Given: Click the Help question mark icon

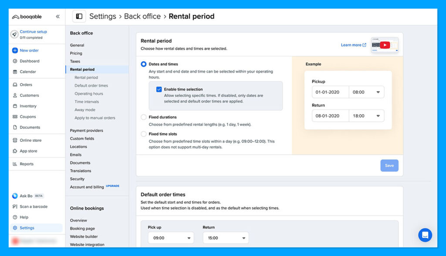Looking at the screenshot, I should pos(15,217).
